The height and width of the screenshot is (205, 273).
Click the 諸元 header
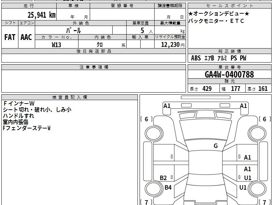229,81
